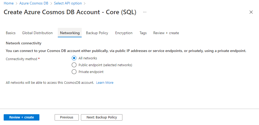Select the Networking tab
259x125 pixels.
pos(70,33)
